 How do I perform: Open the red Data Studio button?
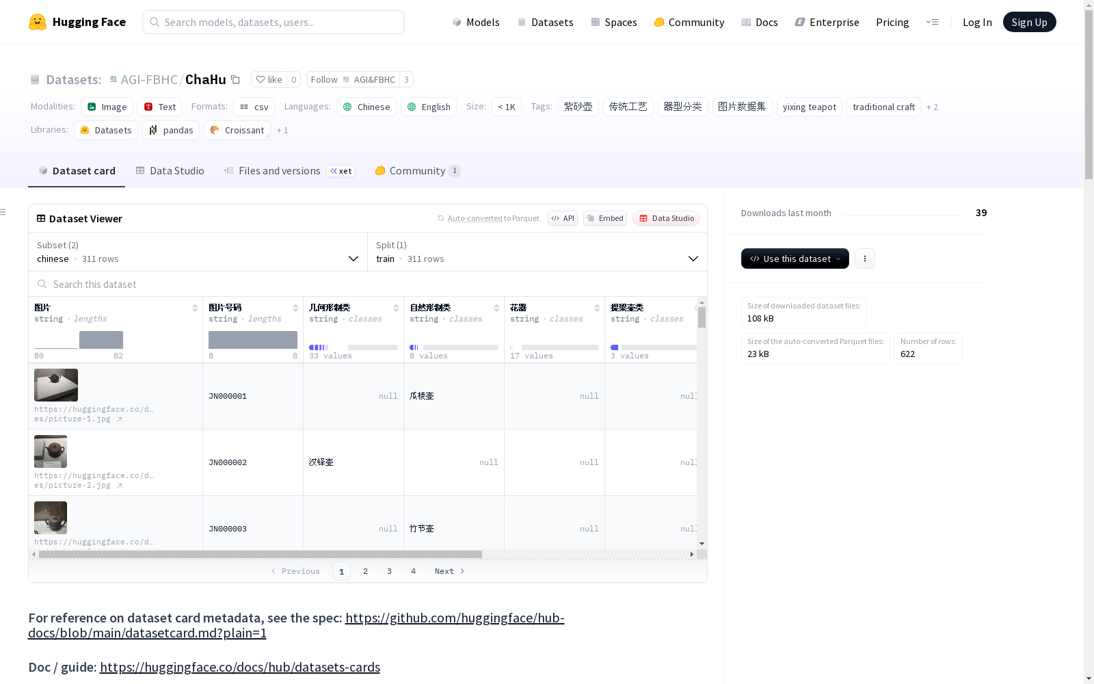666,218
